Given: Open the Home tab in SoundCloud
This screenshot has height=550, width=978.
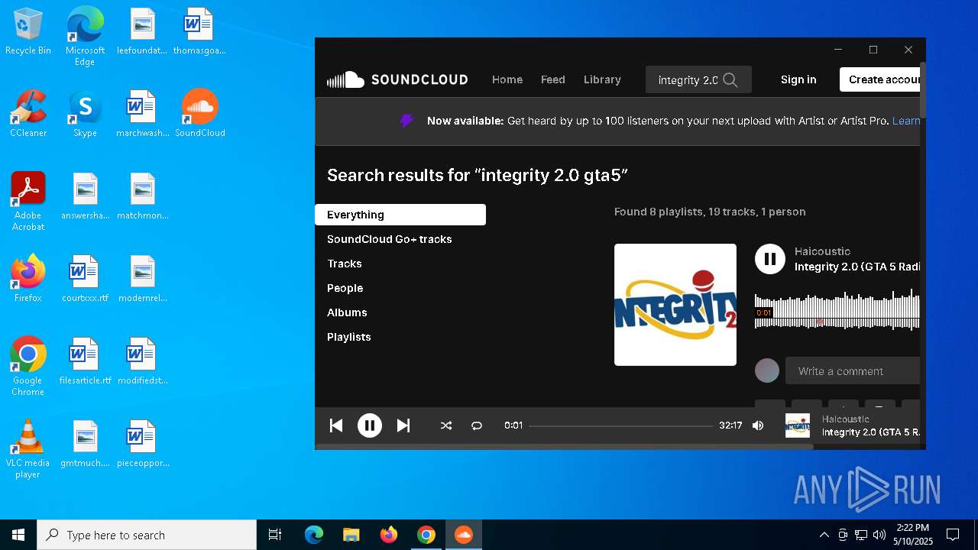Looking at the screenshot, I should pyautogui.click(x=507, y=79).
